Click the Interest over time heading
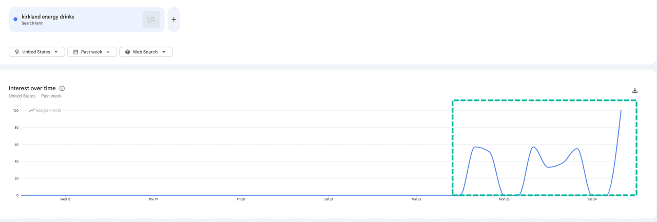657x222 pixels. tap(32, 89)
